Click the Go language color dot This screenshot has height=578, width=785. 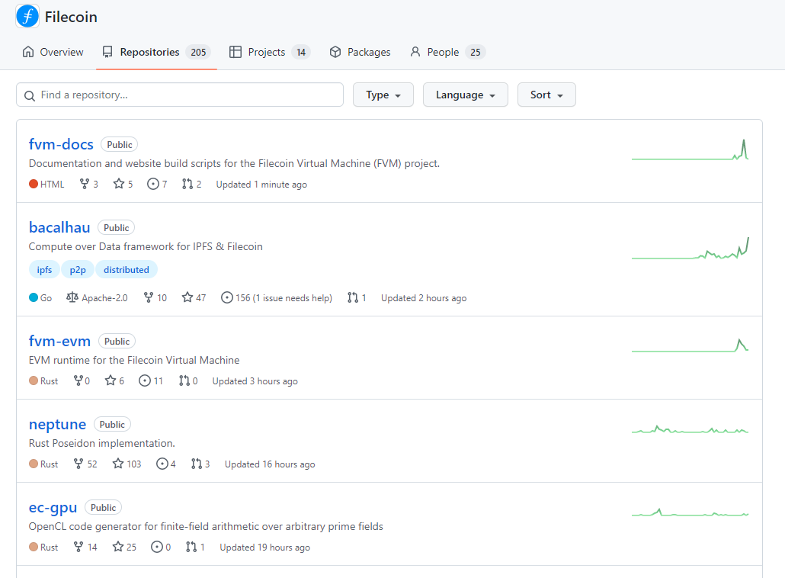pyautogui.click(x=34, y=297)
